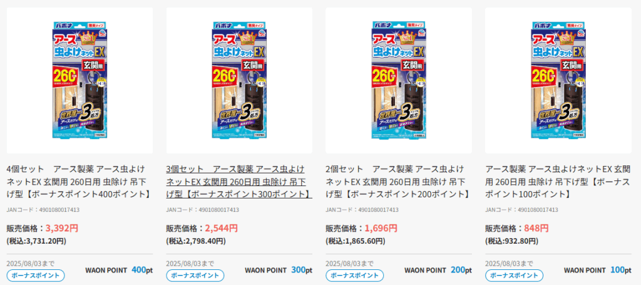The height and width of the screenshot is (285, 641).
Task: Click the ボーナスポイント badge under the 3,392円 item
Action: coord(36,275)
